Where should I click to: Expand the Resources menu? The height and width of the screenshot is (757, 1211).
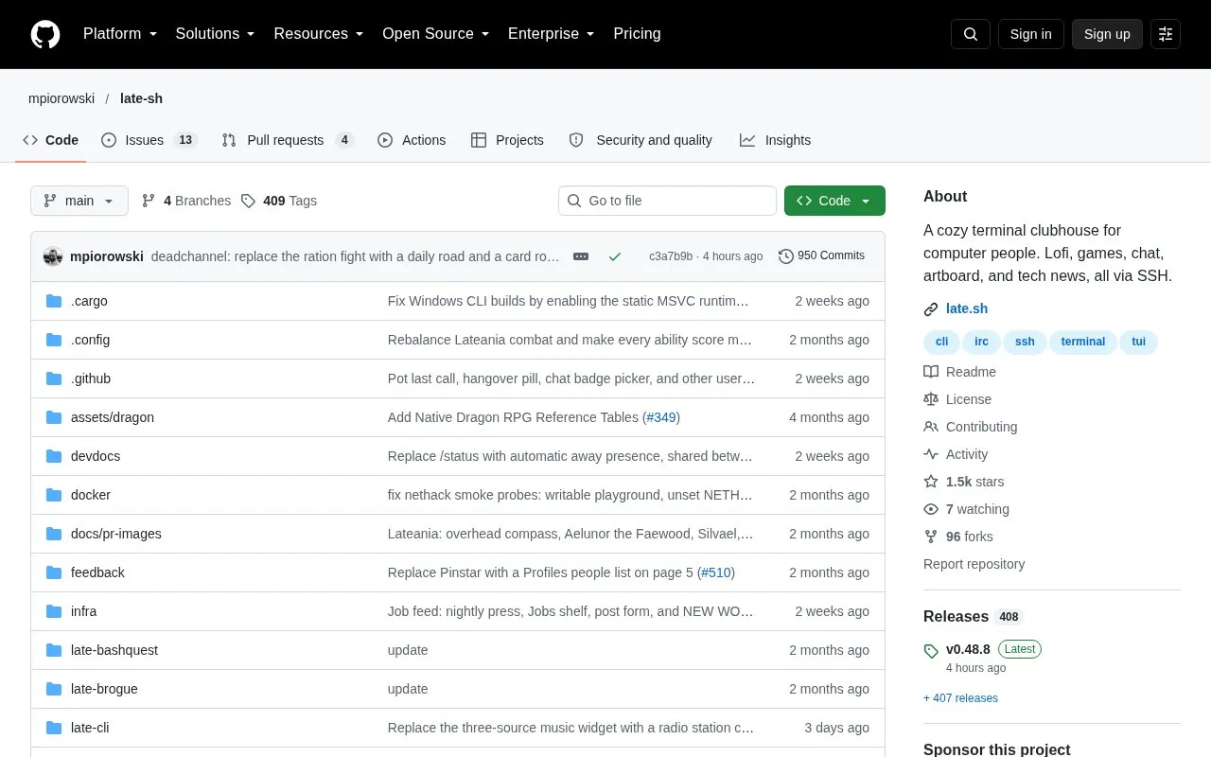click(x=319, y=34)
